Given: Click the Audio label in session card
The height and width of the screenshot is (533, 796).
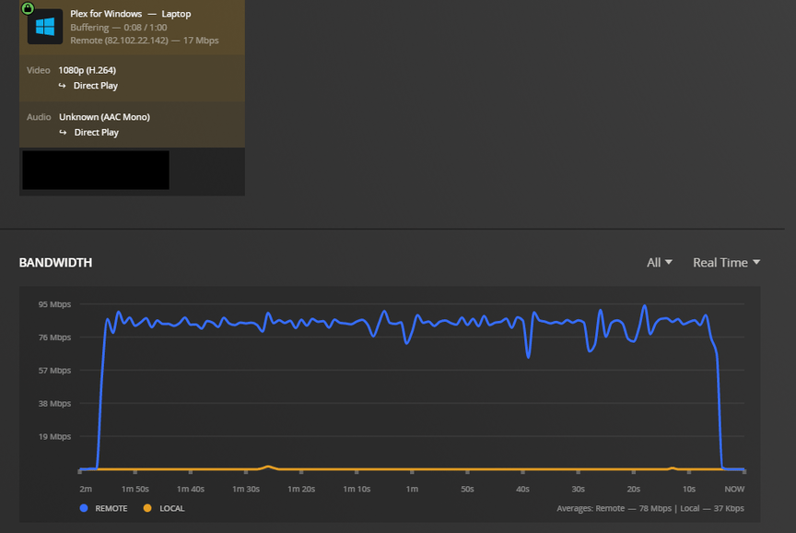Looking at the screenshot, I should click(x=39, y=117).
